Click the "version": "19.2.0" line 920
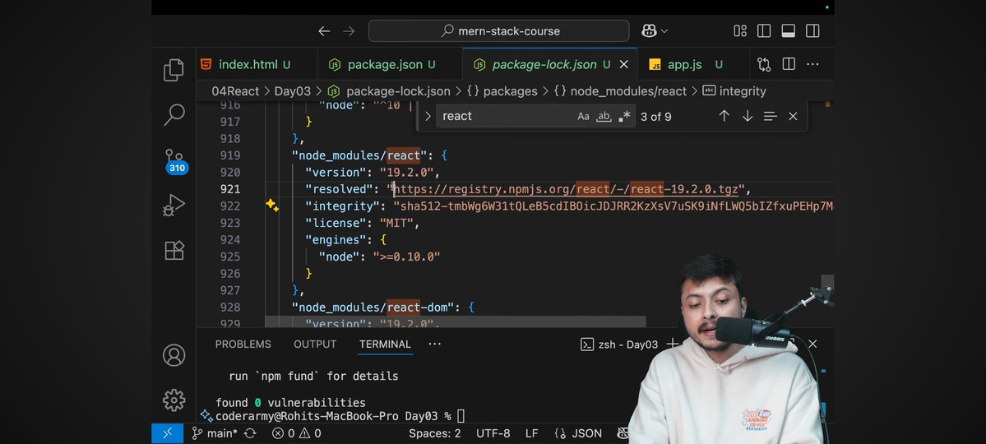The height and width of the screenshot is (444, 986). (373, 173)
